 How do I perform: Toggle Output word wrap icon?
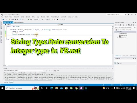(x=58, y=71)
